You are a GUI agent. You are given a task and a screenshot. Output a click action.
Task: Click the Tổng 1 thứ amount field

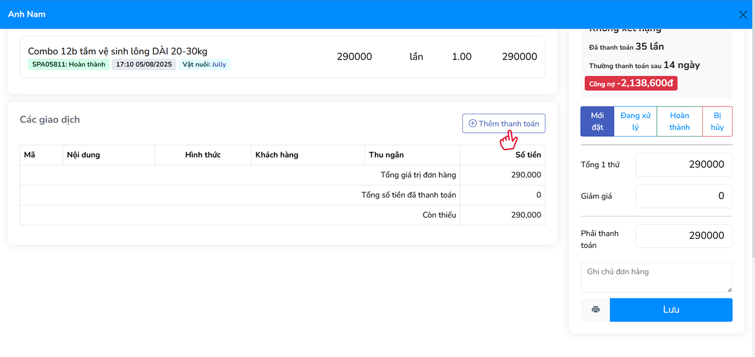(x=683, y=165)
